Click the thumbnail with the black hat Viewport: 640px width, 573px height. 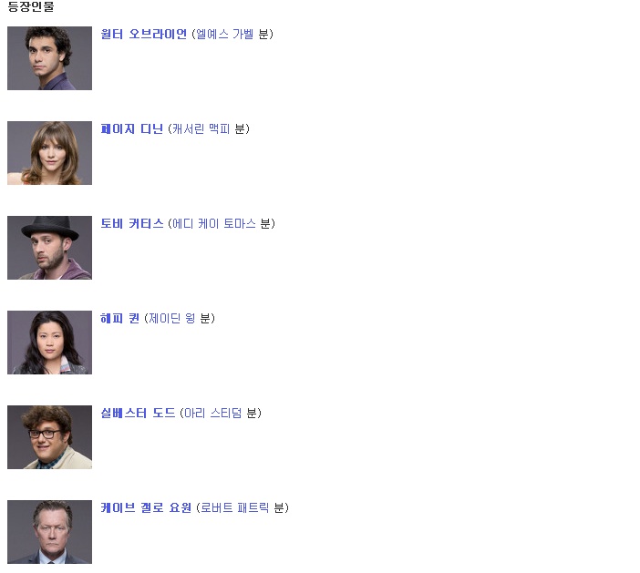pyautogui.click(x=49, y=248)
